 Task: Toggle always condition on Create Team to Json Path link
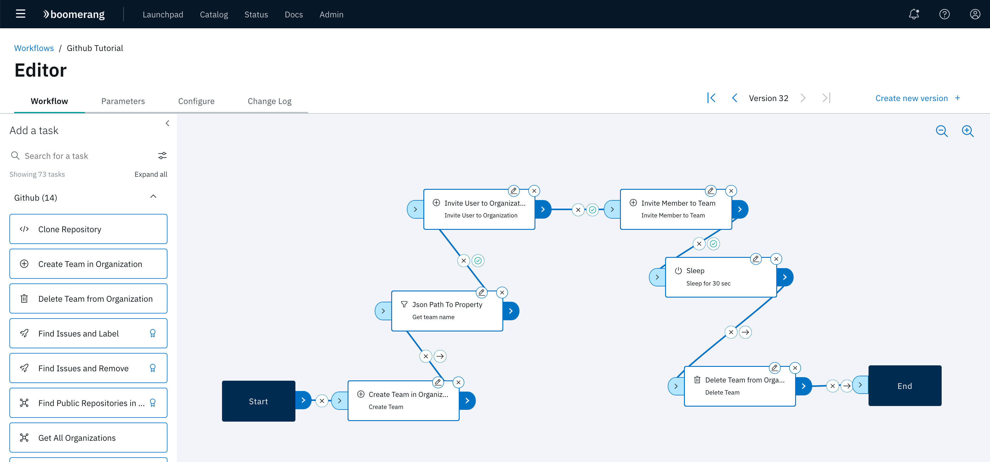point(440,356)
